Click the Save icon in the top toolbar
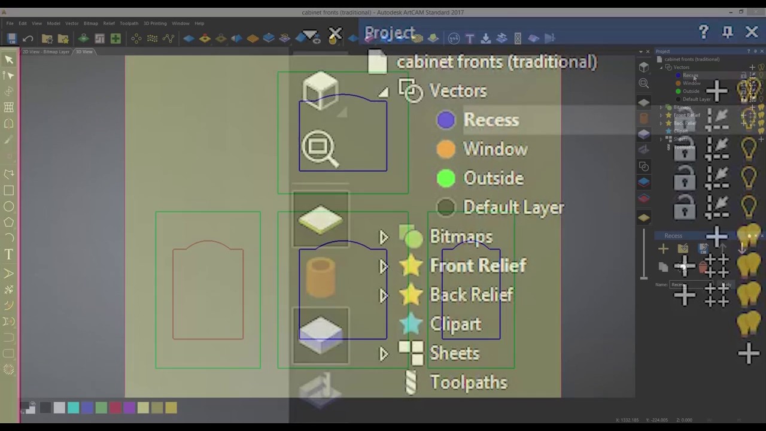The height and width of the screenshot is (431, 766). click(x=11, y=38)
